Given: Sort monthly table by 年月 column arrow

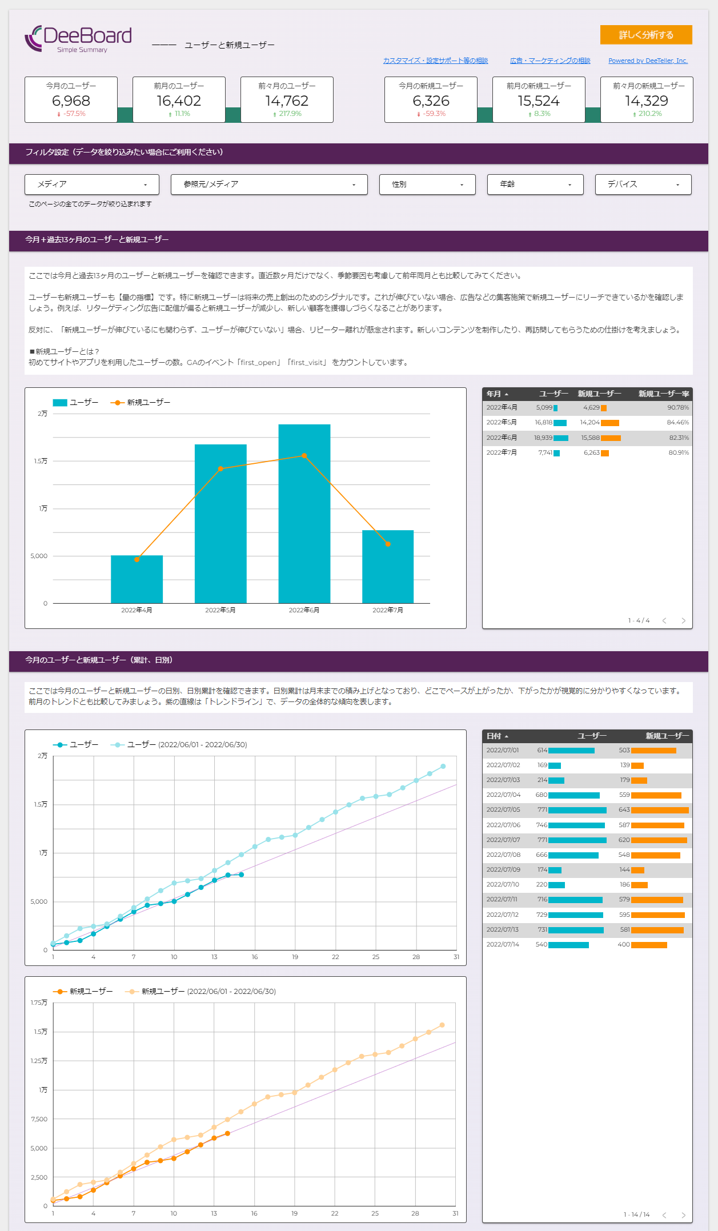Looking at the screenshot, I should pyautogui.click(x=506, y=394).
